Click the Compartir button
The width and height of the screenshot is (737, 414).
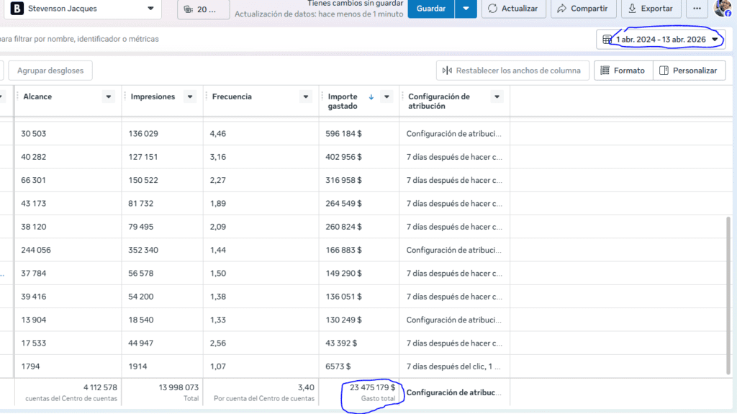583,9
